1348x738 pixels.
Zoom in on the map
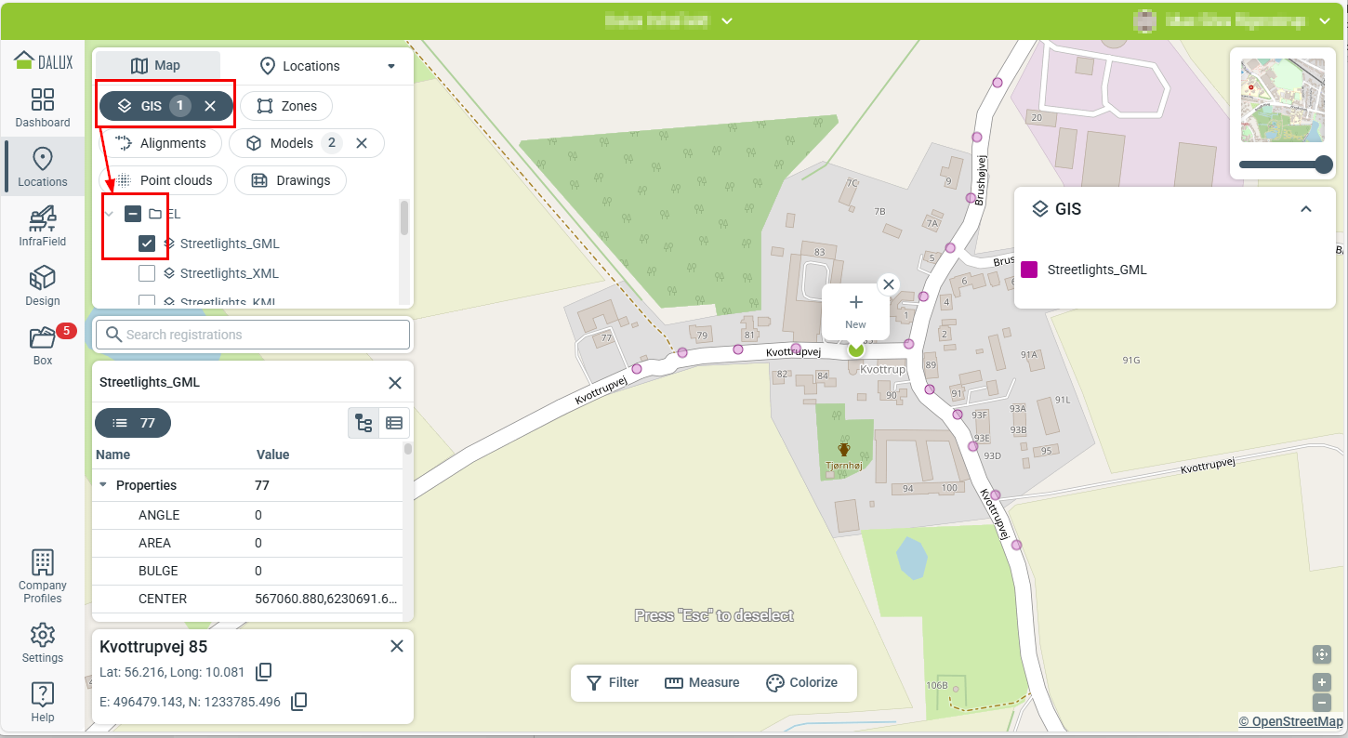coord(1321,682)
